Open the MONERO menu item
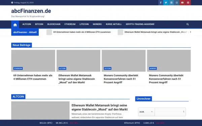This screenshot has height=126, width=202. pos(97,24)
